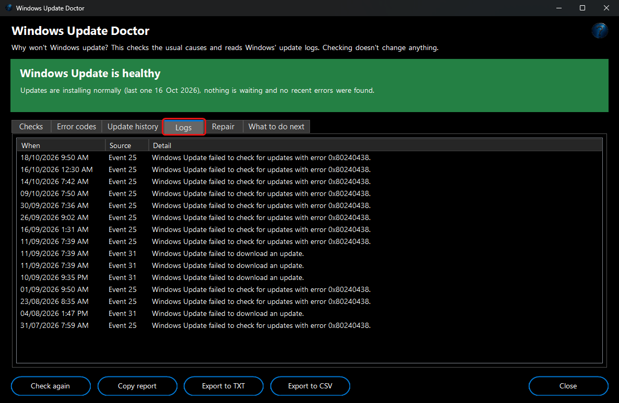Select the 30/09/2026 7:36 AM log row
Viewport: 619px width, 403px height.
pos(309,205)
